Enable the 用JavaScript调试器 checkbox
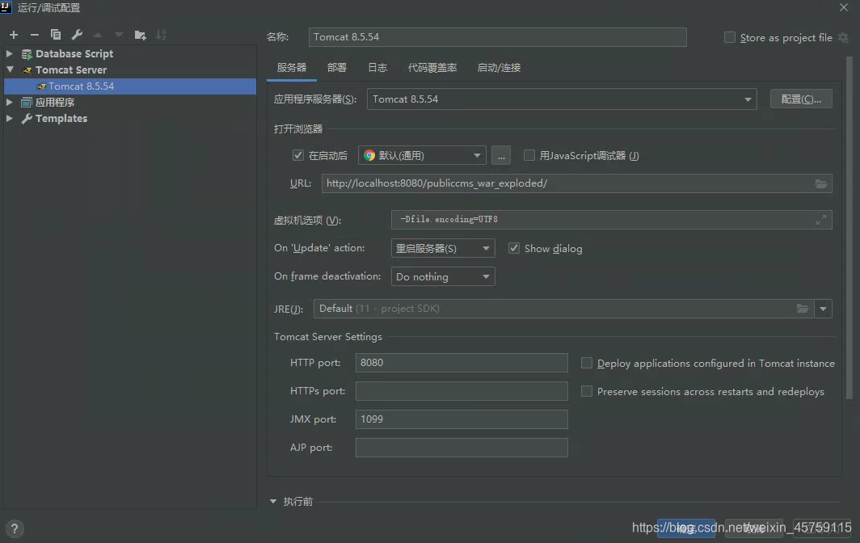The image size is (860, 543). click(x=529, y=155)
